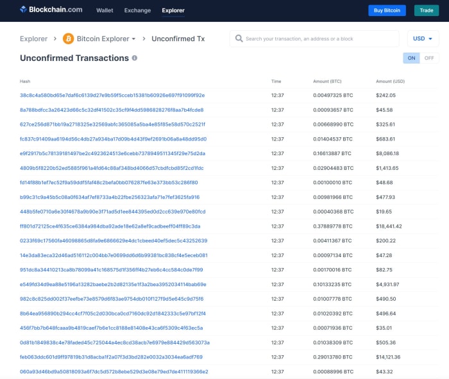Select the Explorer nav item

173,10
